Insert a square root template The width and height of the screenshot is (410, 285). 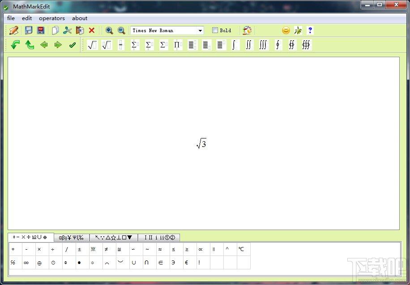click(92, 45)
